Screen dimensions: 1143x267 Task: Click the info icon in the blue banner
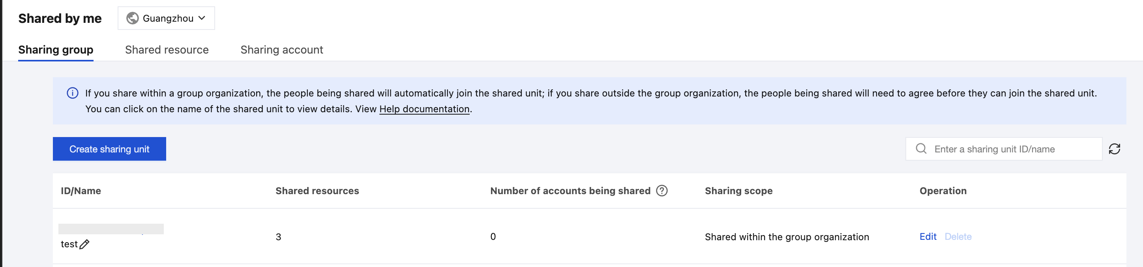(72, 93)
